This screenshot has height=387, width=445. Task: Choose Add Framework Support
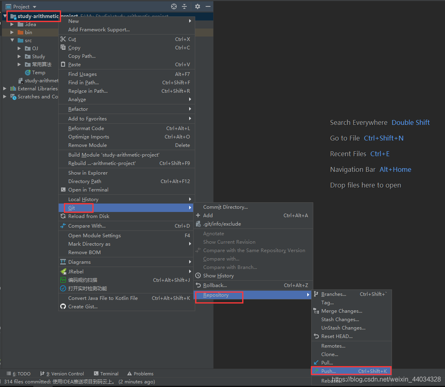point(127,30)
